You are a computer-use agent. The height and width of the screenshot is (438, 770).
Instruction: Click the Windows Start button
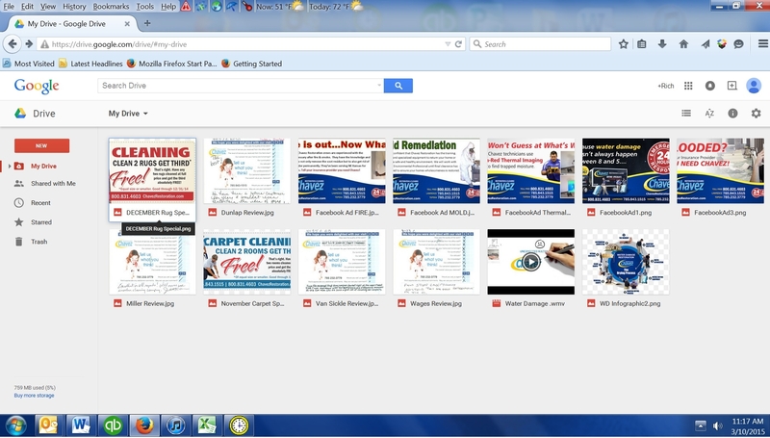[x=16, y=425]
